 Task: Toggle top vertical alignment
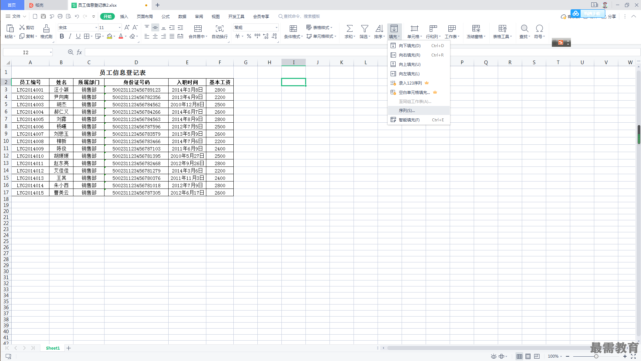pos(147,27)
